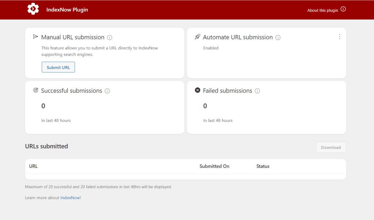
Task: Click the IndexNow Plugin title text
Action: (67, 10)
